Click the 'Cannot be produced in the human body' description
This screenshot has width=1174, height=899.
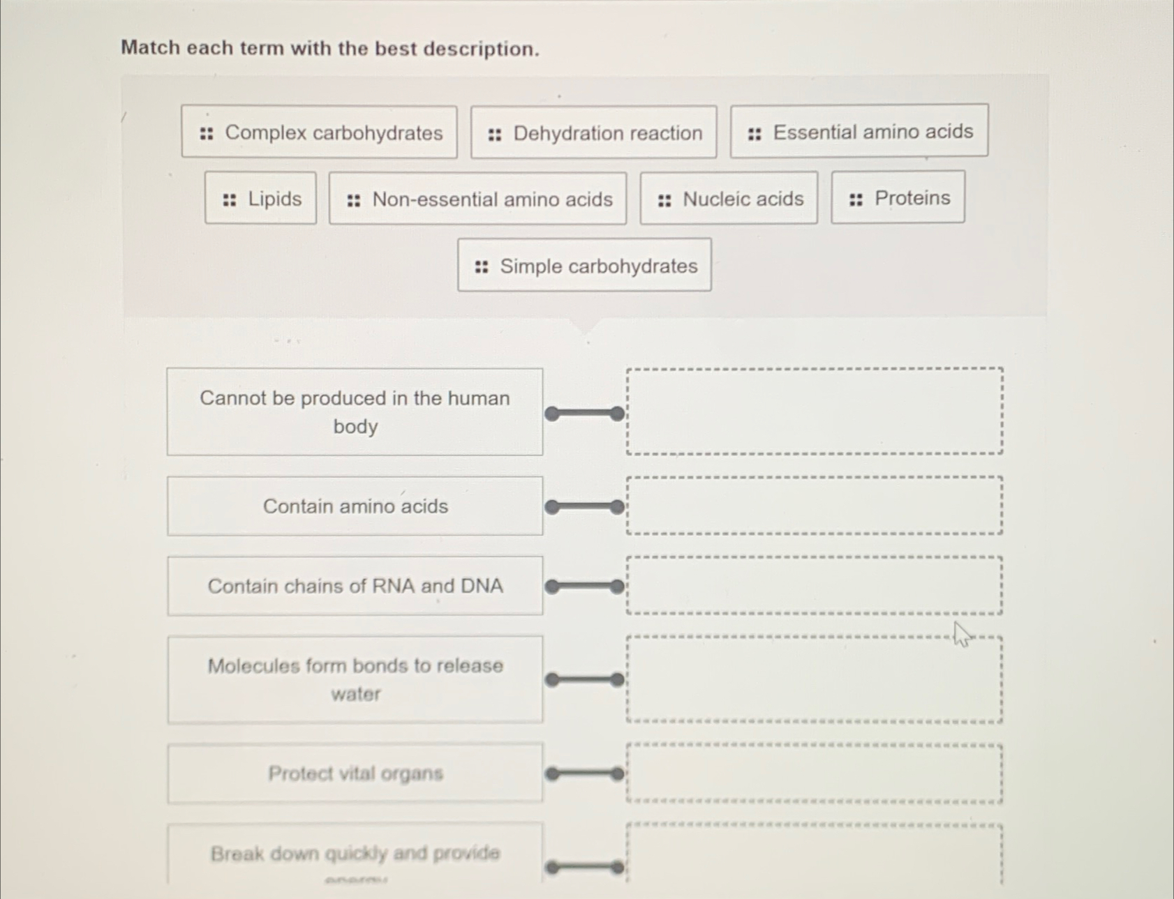tap(355, 411)
